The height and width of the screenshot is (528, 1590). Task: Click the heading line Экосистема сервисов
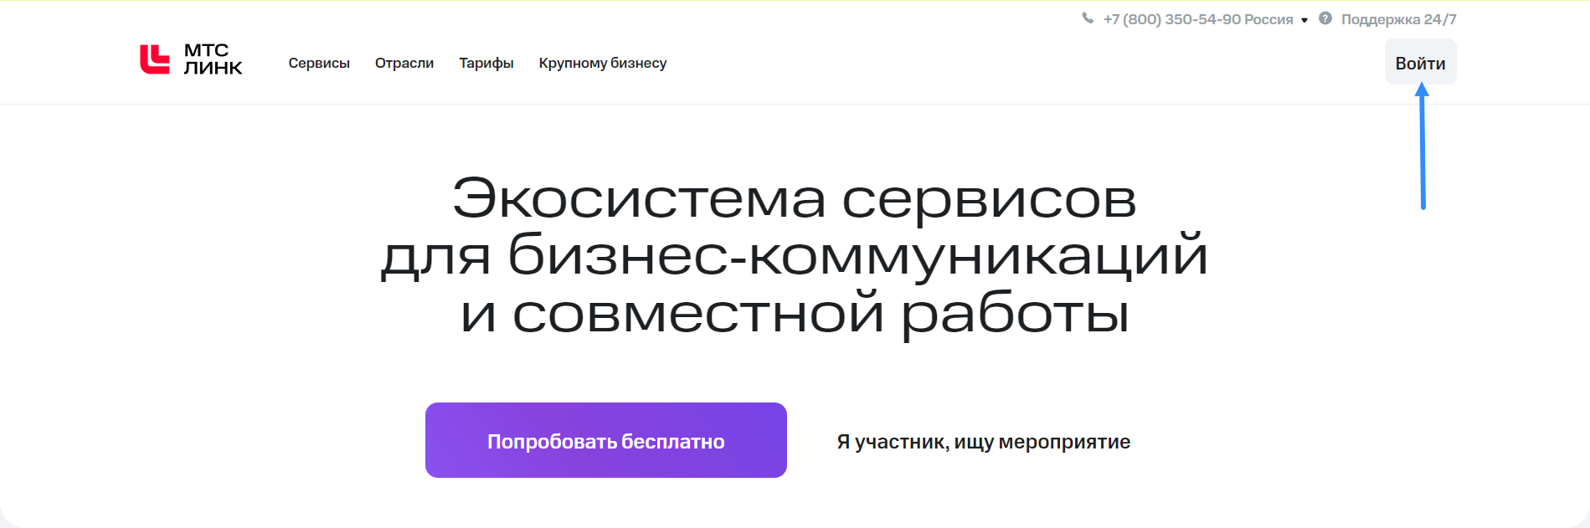[795, 199]
